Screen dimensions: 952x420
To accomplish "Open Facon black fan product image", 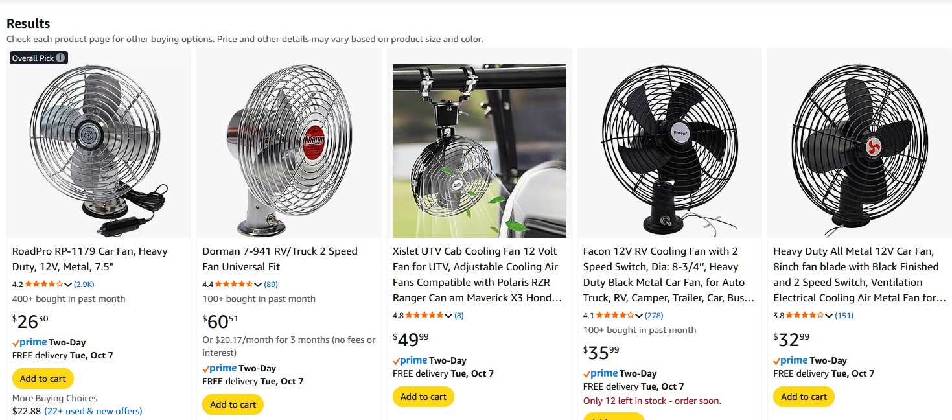I will pos(669,150).
